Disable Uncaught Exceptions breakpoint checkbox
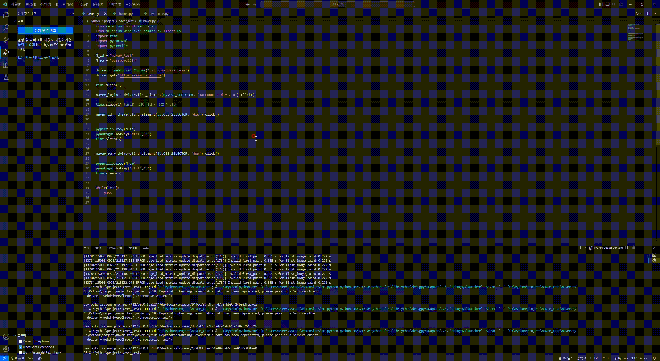Screen dimensions: 660x361 [x=21, y=347]
